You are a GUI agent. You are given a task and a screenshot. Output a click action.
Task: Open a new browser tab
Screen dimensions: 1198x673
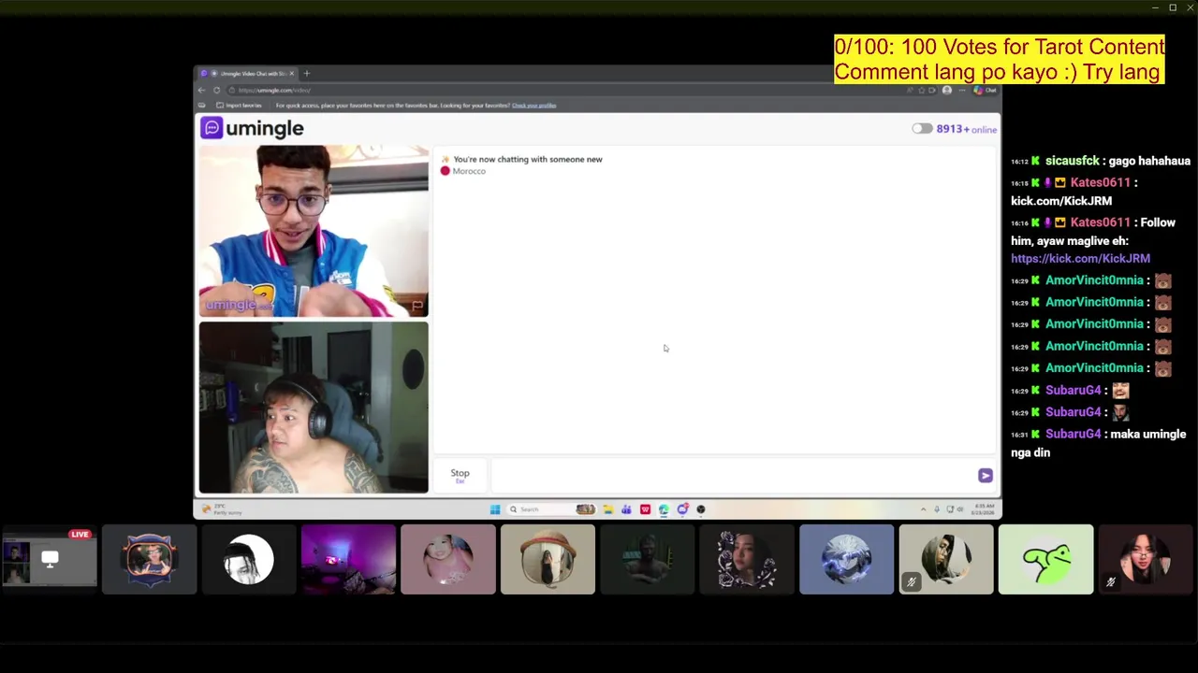point(306,73)
